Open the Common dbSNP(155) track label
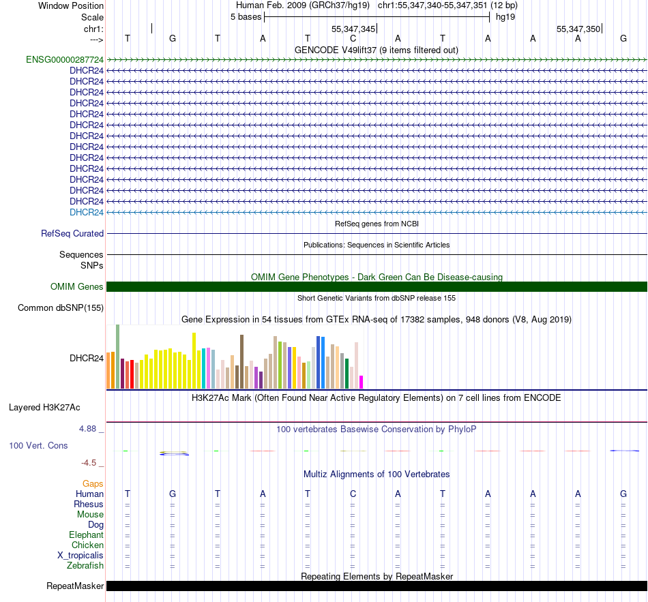Viewport: 648px width, 602px height. [61, 307]
